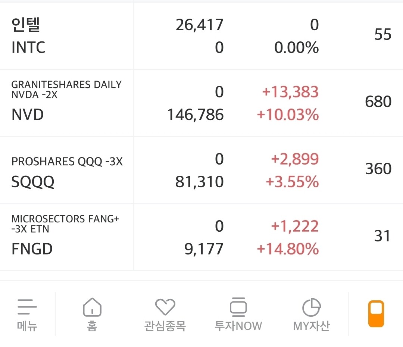This screenshot has width=403, height=347.
Task: Open the MY자산 pie chart icon
Action: [x=311, y=307]
